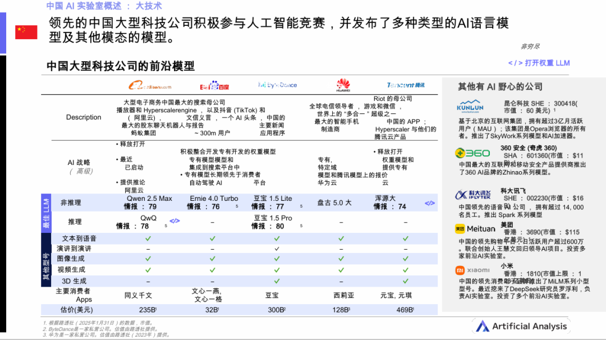Viewport: 606px width, 340px height.
Task: Click the '文本到语音' row label
Action: click(x=79, y=238)
